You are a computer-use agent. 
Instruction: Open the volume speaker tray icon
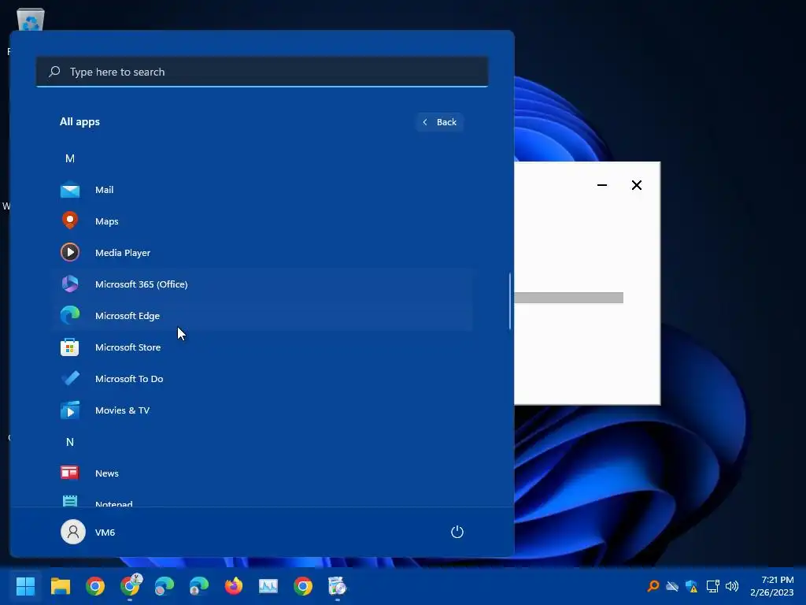point(731,586)
